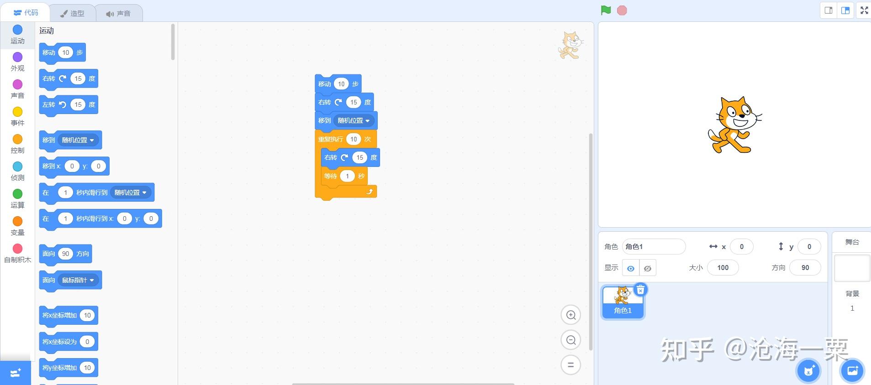871x385 pixels.
Task: Click the workspace horizontal scrollbar
Action: (x=403, y=384)
